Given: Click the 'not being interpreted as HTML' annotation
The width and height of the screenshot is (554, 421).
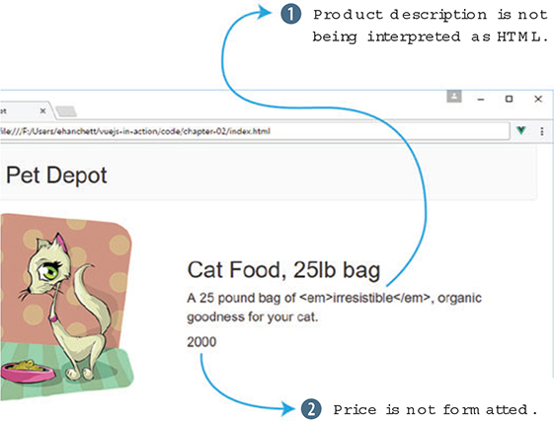Looking at the screenshot, I should pyautogui.click(x=431, y=26).
